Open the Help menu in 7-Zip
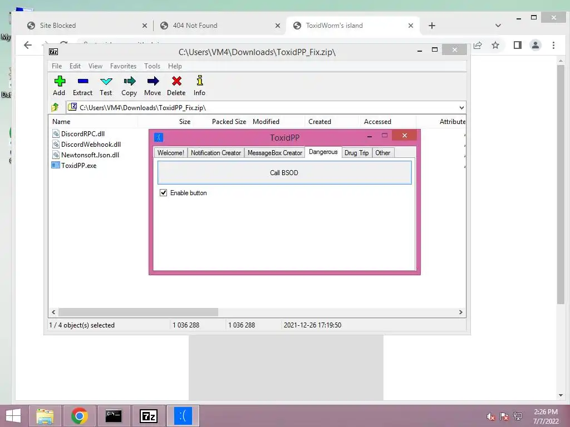This screenshot has width=570, height=427. 175,66
